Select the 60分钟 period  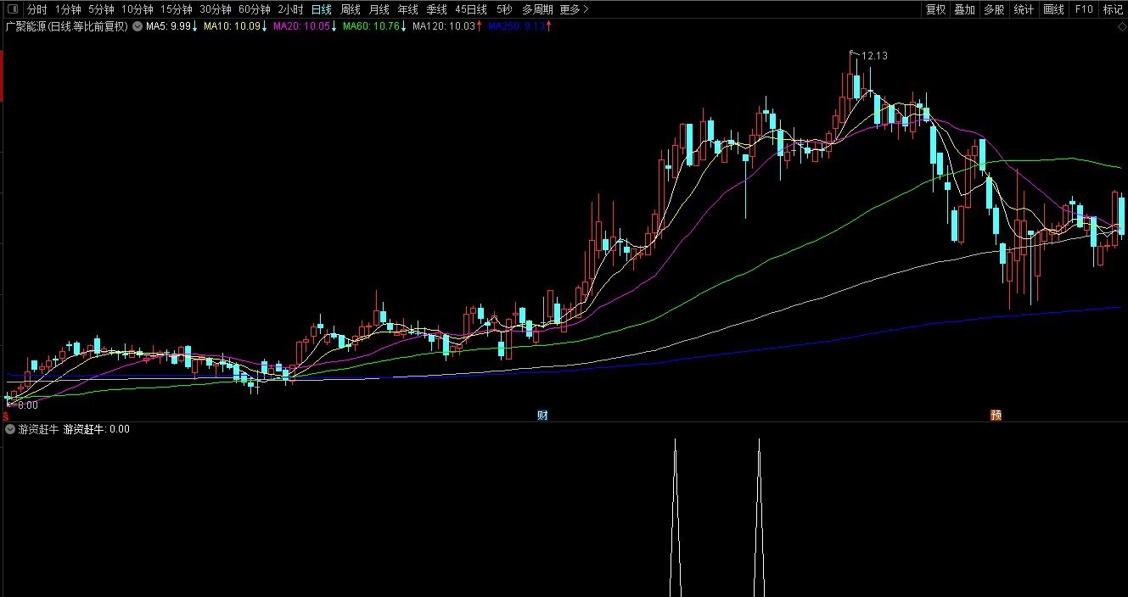[254, 10]
